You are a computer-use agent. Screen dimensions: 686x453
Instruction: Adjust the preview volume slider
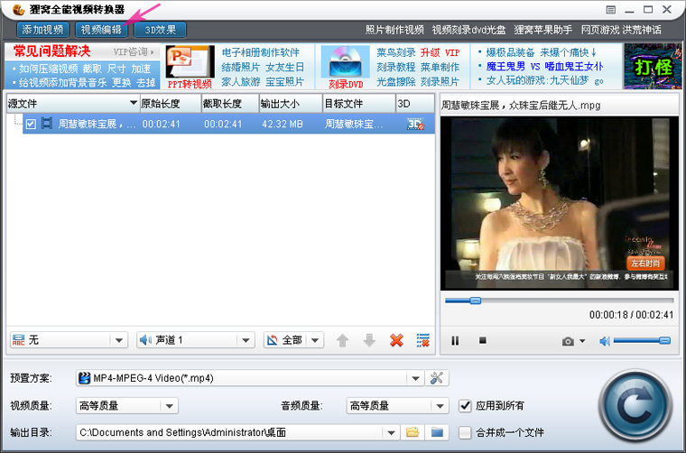coord(642,340)
